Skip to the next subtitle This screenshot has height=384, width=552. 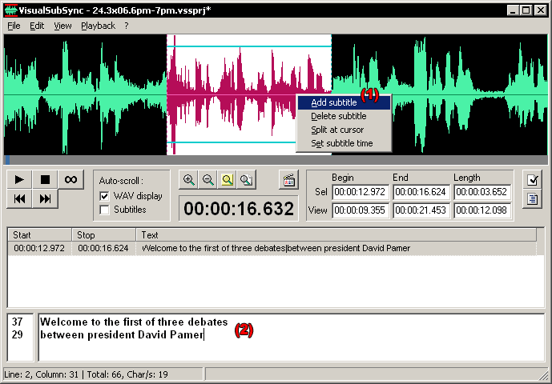46,198
